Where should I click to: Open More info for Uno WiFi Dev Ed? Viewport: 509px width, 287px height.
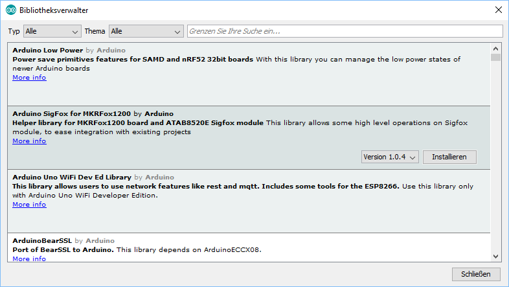pyautogui.click(x=29, y=205)
